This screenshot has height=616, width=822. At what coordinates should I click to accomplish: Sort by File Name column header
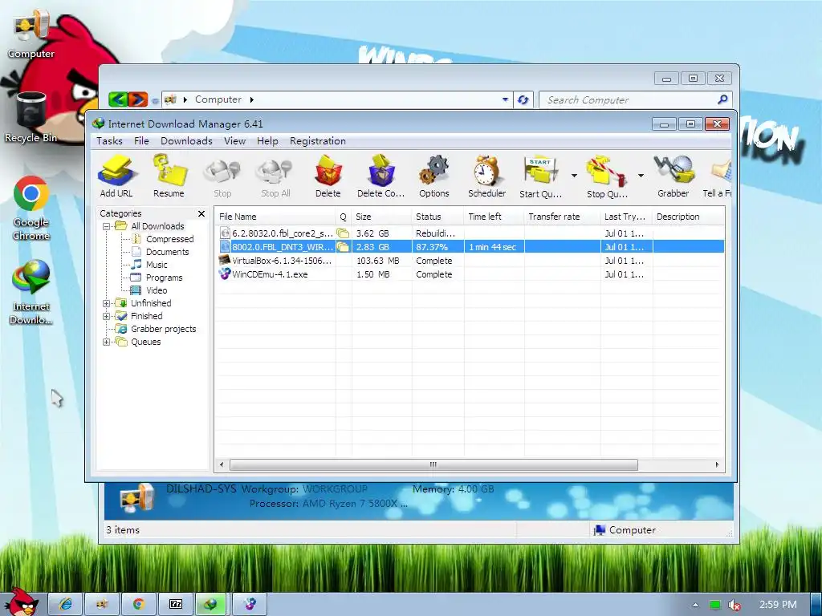[275, 217]
